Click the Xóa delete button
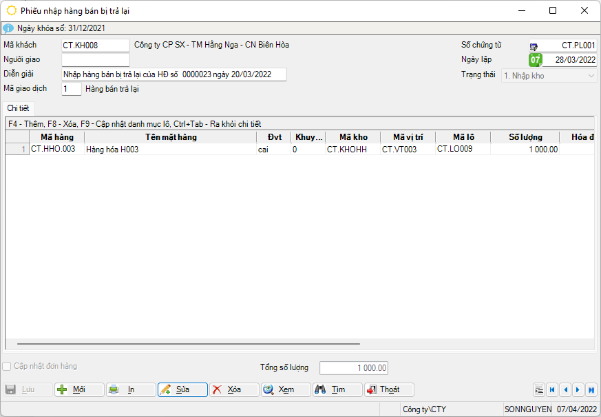The image size is (601, 417). coord(234,389)
